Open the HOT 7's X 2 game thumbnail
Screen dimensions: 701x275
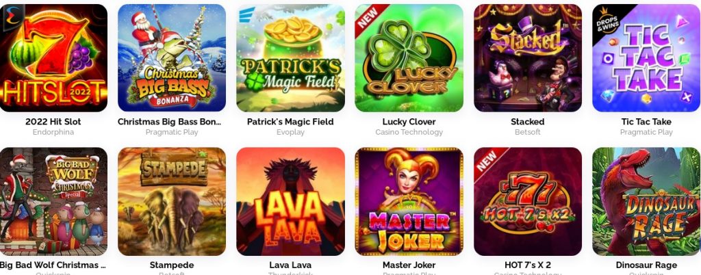coord(528,201)
